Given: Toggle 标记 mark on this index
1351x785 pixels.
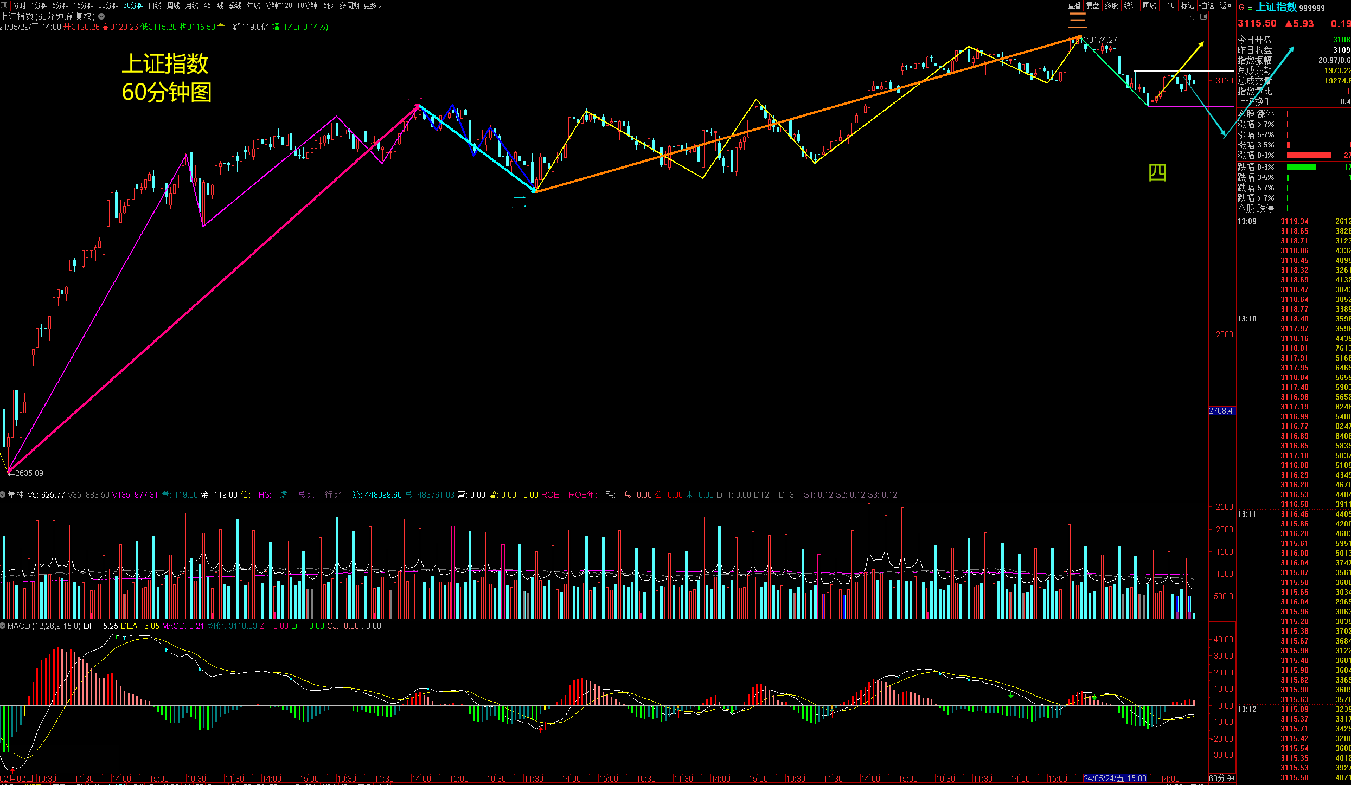Looking at the screenshot, I should [x=1187, y=5].
